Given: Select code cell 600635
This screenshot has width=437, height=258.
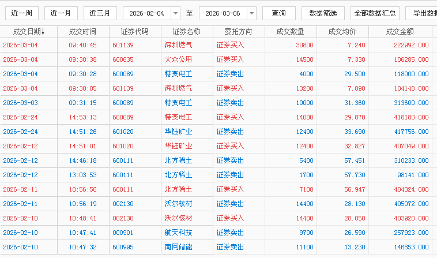Looking at the screenshot, I should click(x=123, y=59).
